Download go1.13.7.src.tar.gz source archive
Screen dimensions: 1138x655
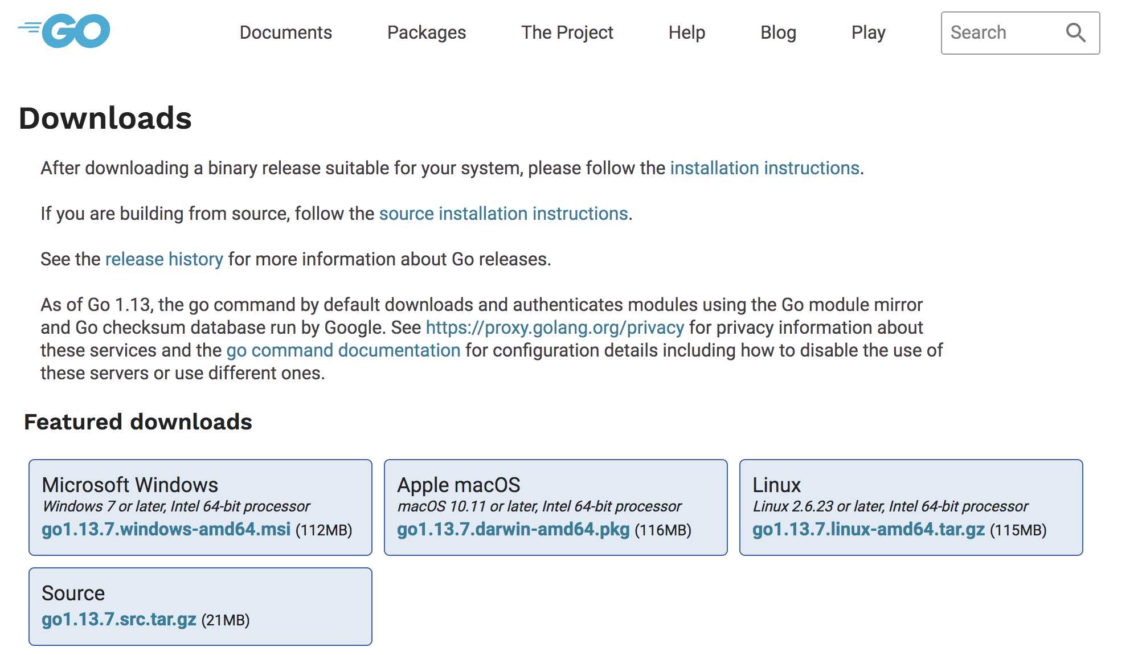coord(119,619)
